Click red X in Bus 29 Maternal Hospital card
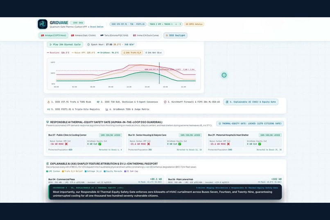The height and width of the screenshot is (220, 330). [228, 144]
